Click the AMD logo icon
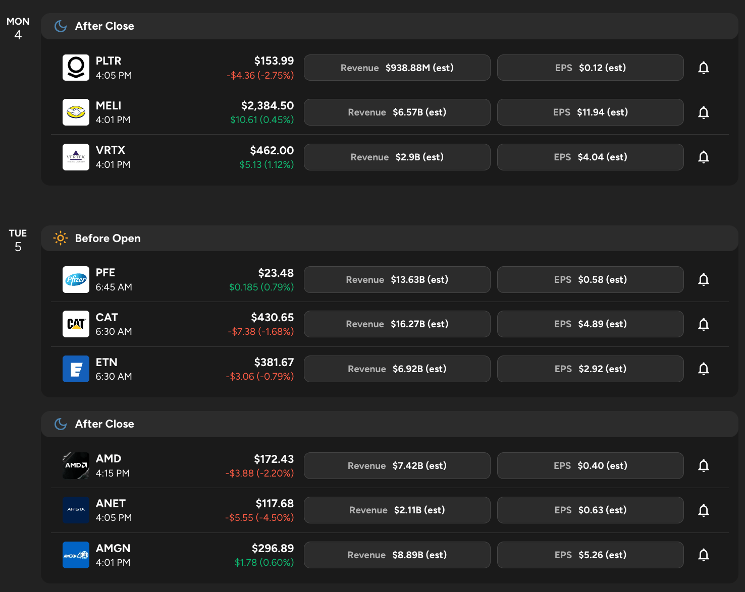This screenshot has height=592, width=745. 76,465
